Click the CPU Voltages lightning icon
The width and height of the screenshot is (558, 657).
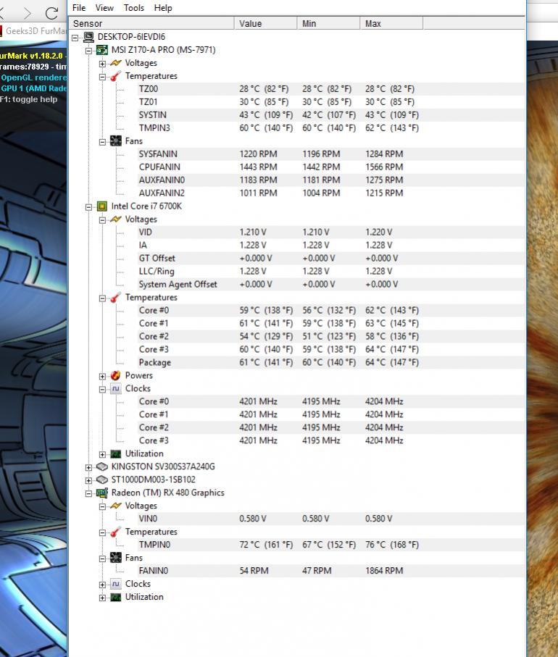[x=116, y=219]
